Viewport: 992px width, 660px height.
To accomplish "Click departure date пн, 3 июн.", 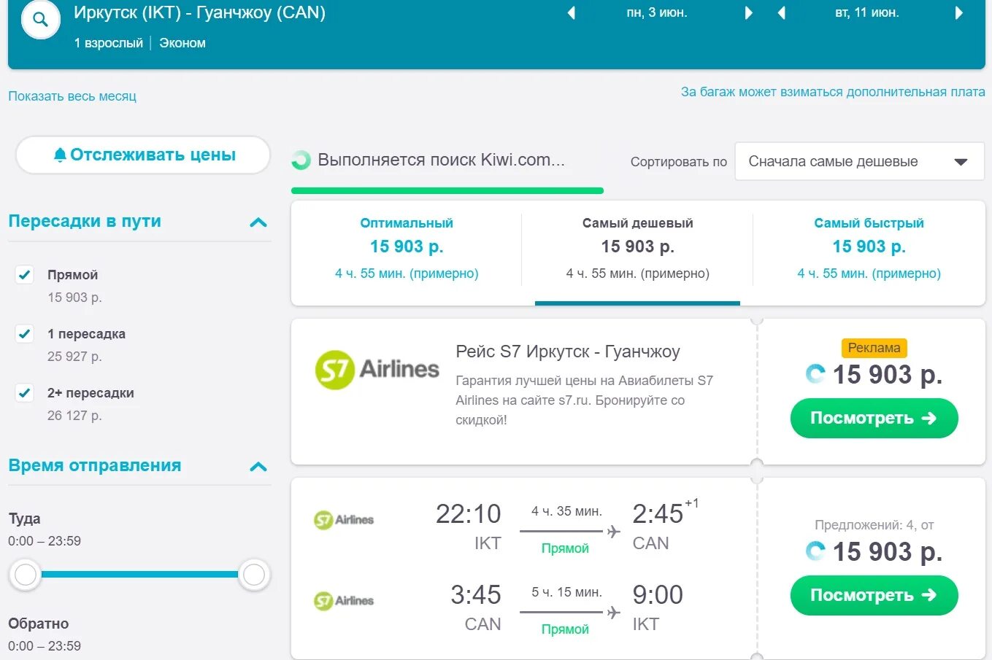I will point(657,13).
